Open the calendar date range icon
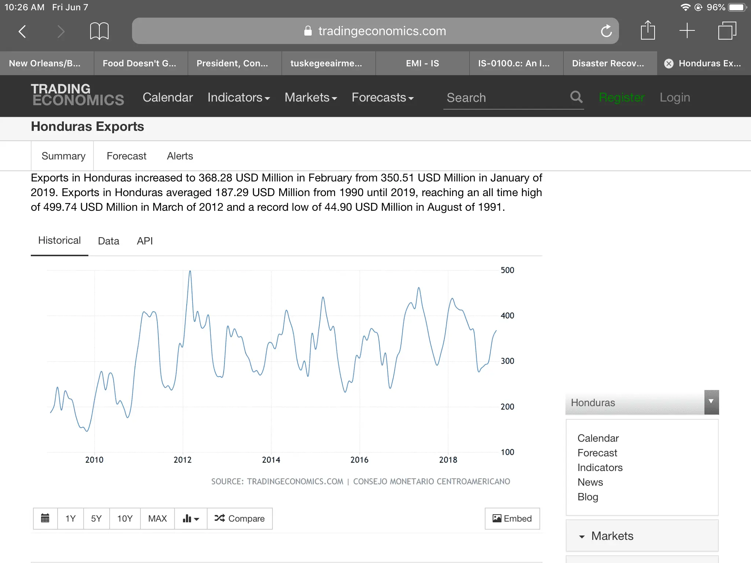This screenshot has width=751, height=563. coord(45,518)
